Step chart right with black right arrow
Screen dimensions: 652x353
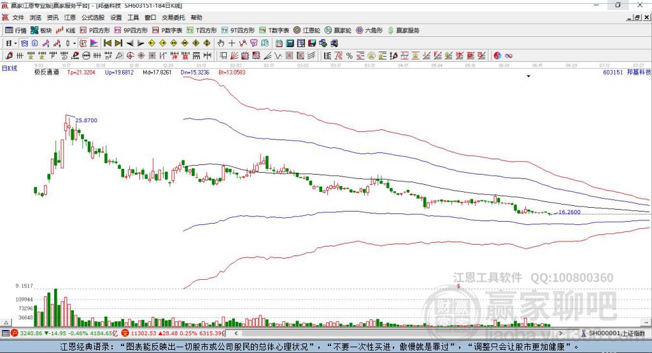click(141, 43)
